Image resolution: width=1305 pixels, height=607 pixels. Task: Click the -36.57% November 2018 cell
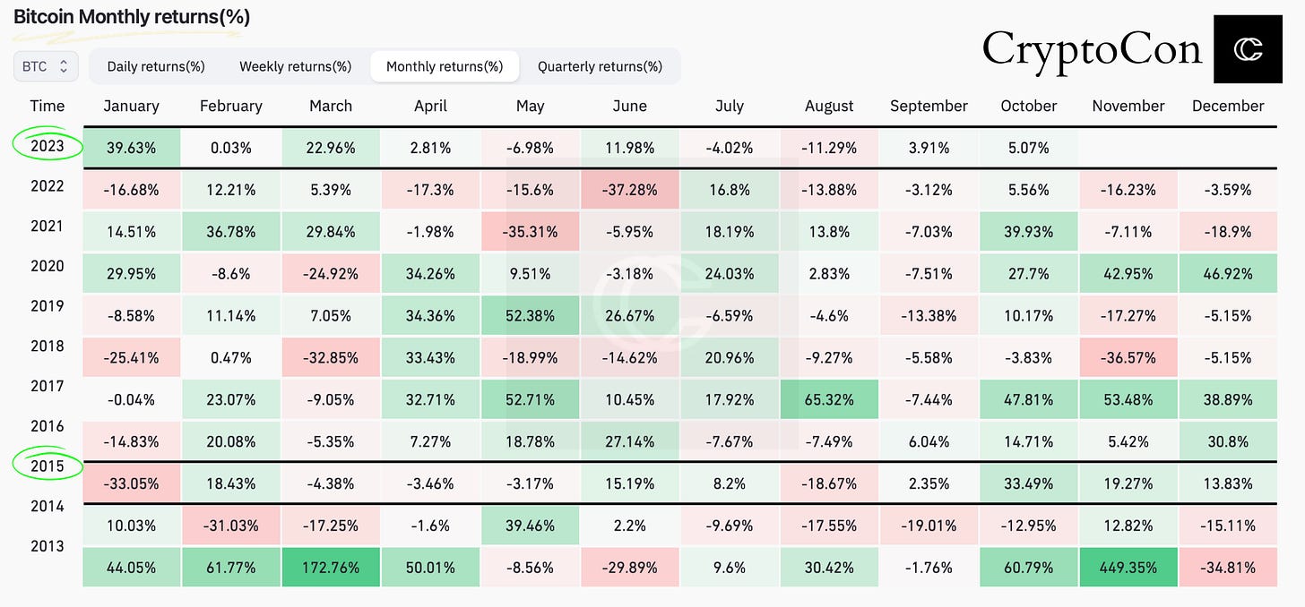(1128, 358)
